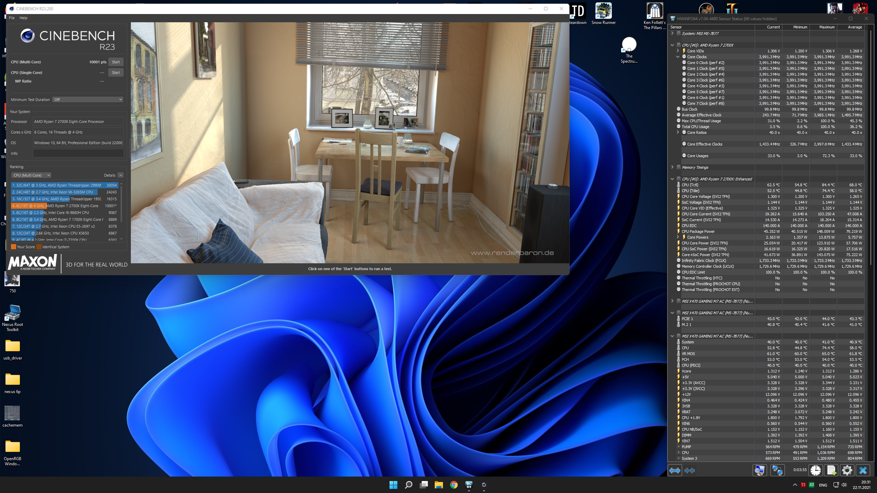
Task: Collapse the Core Clocks tree node
Action: coord(678,57)
